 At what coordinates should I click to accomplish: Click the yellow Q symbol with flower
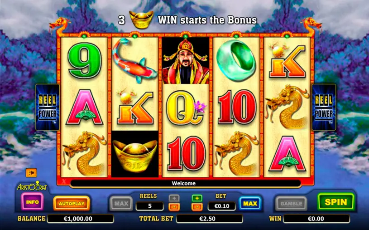click(186, 108)
